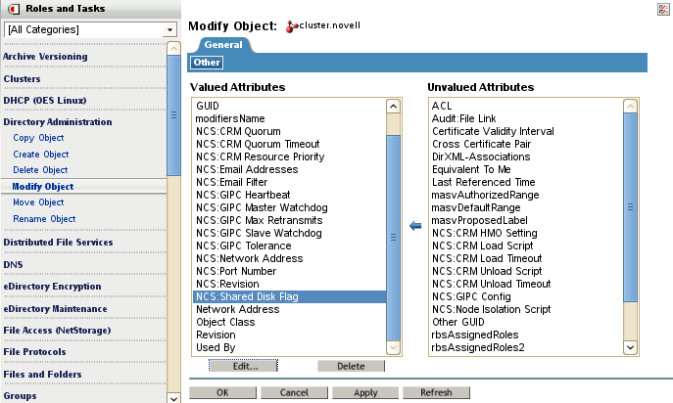Open the Create Object task

pos(41,154)
